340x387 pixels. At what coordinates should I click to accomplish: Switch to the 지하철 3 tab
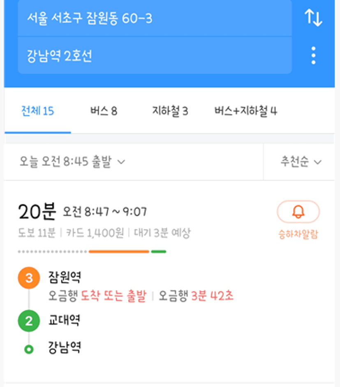170,111
